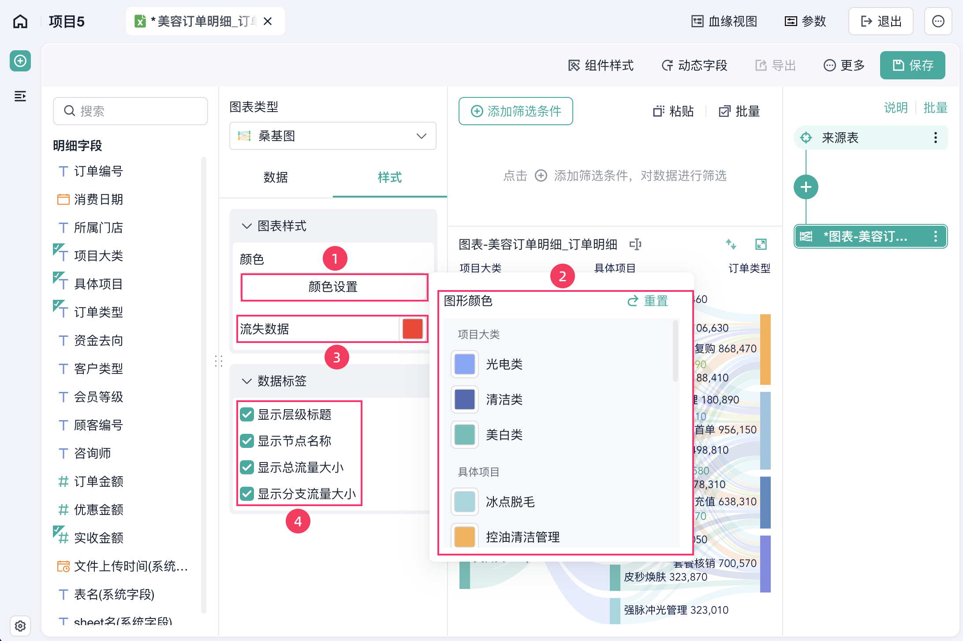
Task: Select the 具体项目 field
Action: point(98,284)
